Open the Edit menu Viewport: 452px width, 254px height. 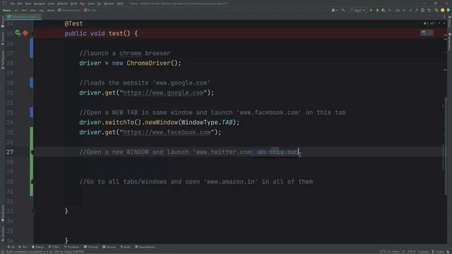coord(20,4)
